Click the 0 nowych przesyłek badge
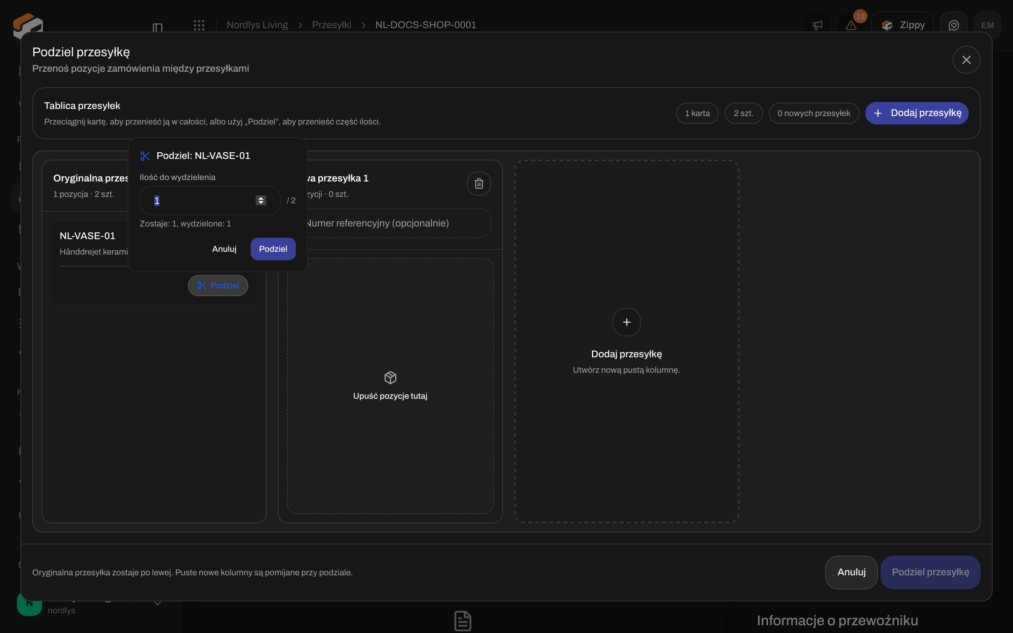 click(x=814, y=114)
